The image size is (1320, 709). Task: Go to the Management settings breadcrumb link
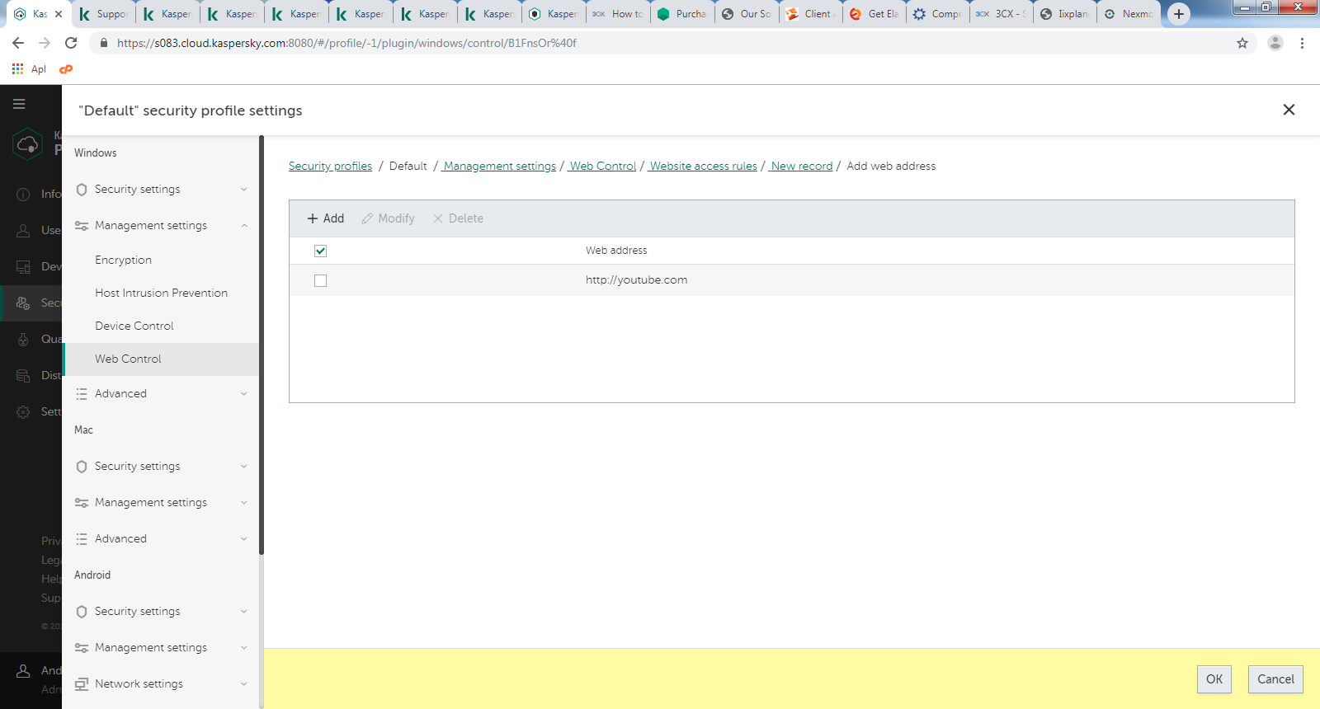coord(499,167)
